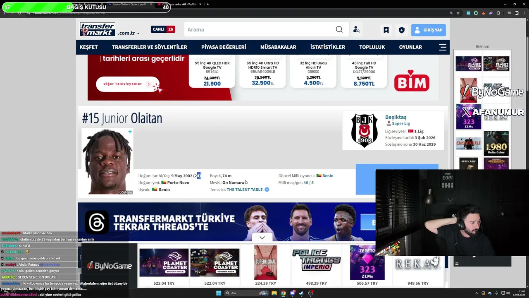Image resolution: width=529 pixels, height=298 pixels.
Task: Select the 65 inç 4K Ultra HD TV offer
Action: click(x=262, y=72)
